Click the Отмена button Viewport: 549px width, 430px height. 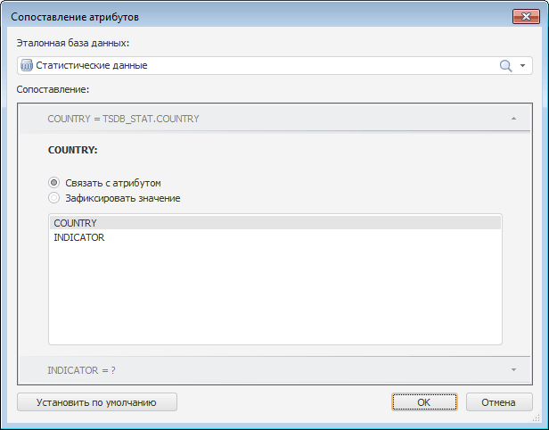click(499, 402)
